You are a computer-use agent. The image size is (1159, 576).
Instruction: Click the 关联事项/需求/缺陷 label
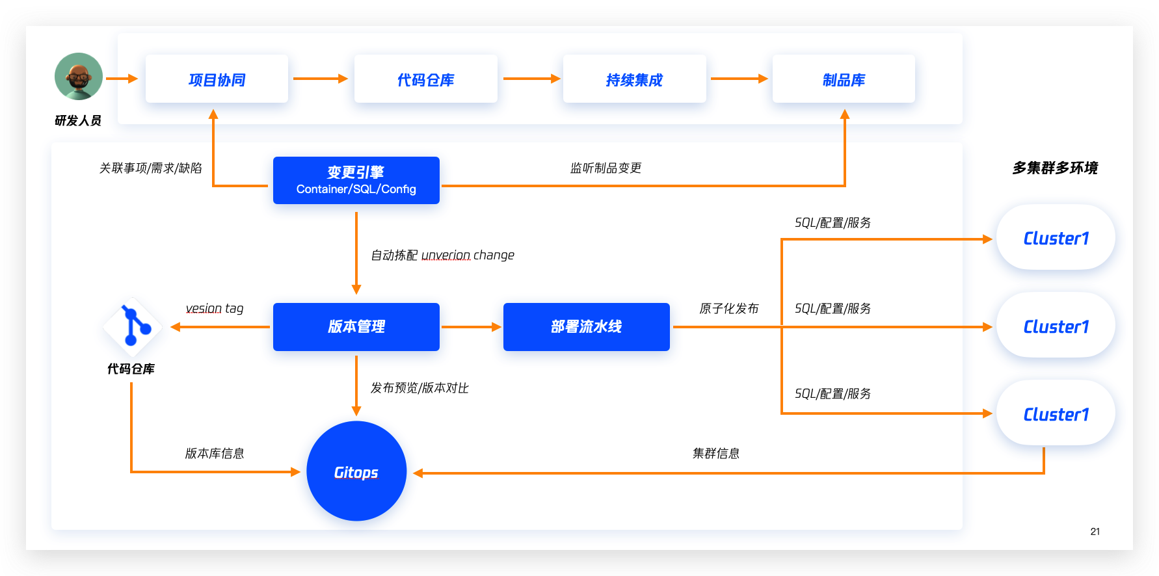(150, 168)
